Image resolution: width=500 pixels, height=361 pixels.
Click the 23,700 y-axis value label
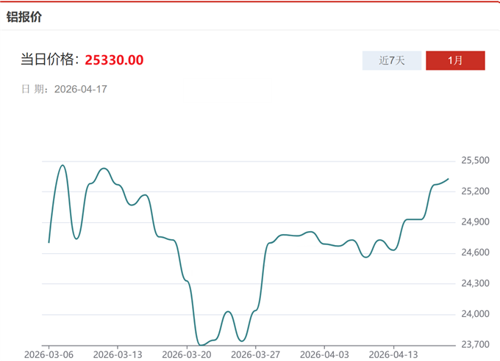[x=475, y=344]
